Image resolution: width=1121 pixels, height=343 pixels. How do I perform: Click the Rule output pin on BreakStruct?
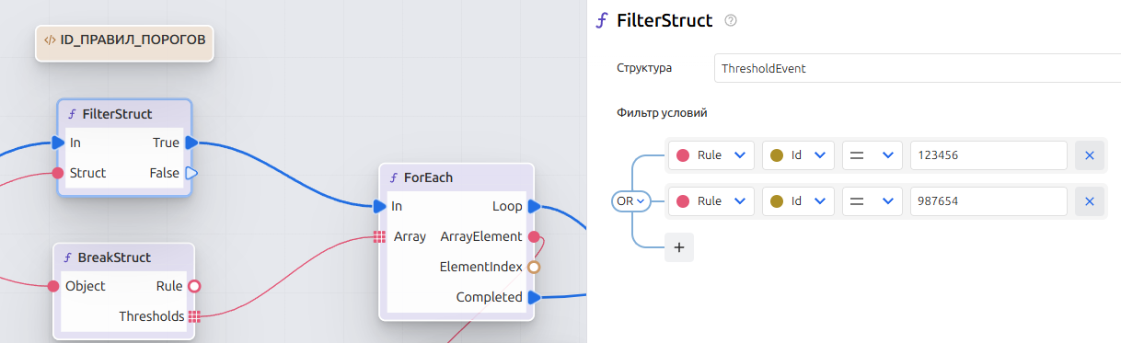194,286
